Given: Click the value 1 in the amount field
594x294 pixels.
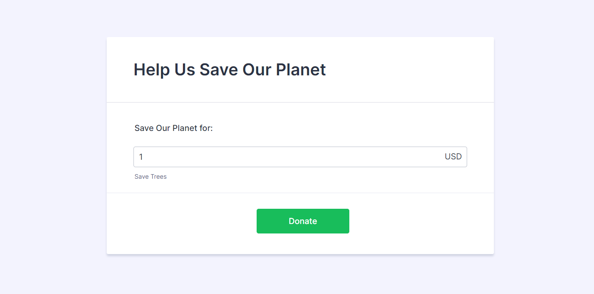Looking at the screenshot, I should (141, 157).
